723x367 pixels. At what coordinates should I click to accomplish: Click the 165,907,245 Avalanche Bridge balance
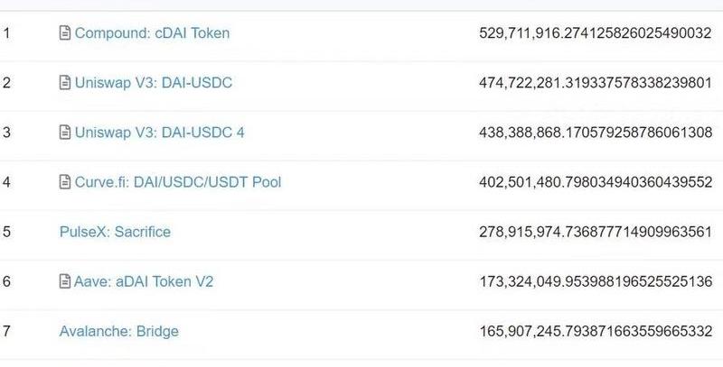(x=596, y=331)
